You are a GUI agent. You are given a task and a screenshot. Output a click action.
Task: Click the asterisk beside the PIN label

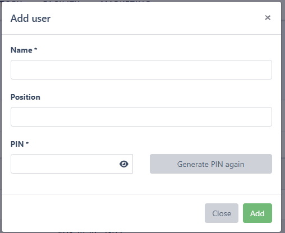pyautogui.click(x=27, y=143)
